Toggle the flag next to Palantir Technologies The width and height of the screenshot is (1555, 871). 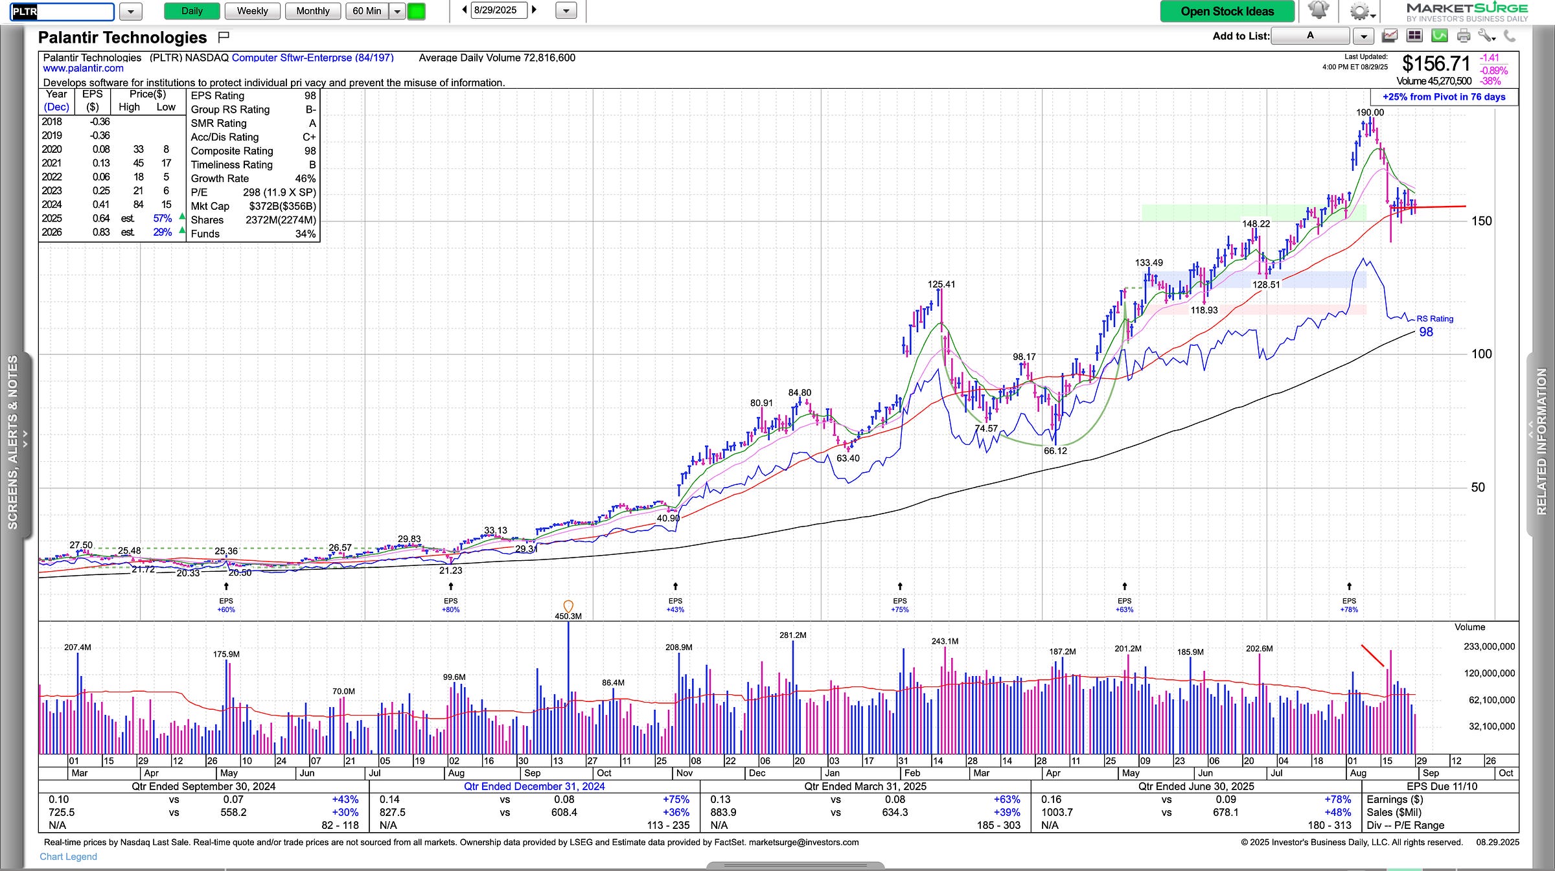click(224, 37)
